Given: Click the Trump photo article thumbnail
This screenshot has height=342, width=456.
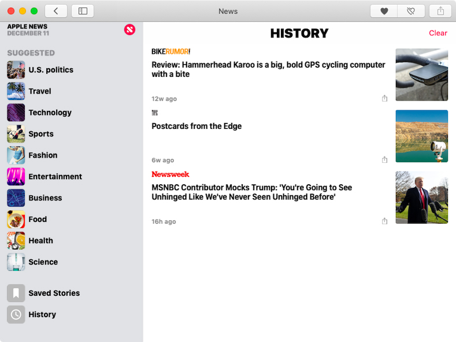Looking at the screenshot, I should 422,198.
